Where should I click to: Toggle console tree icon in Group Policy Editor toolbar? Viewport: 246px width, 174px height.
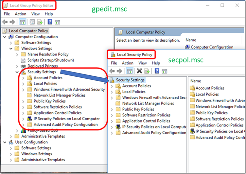tap(23, 22)
